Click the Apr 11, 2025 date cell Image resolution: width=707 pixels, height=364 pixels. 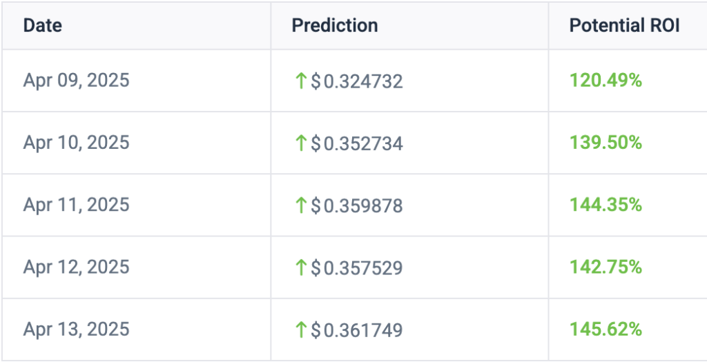[76, 205]
